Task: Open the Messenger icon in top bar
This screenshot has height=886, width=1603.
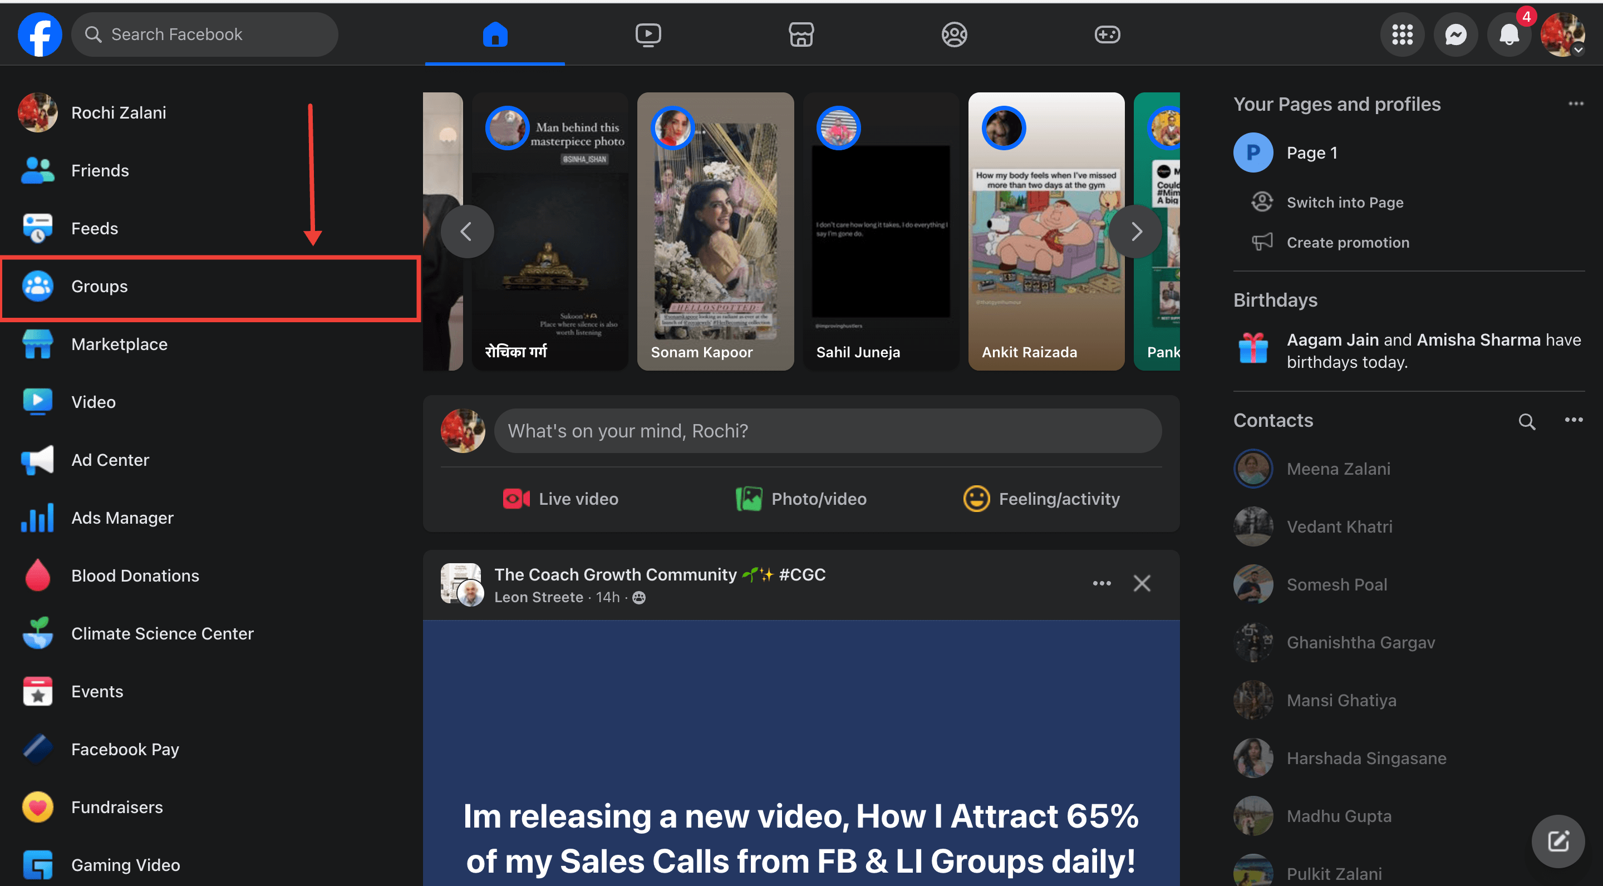Action: coord(1456,34)
